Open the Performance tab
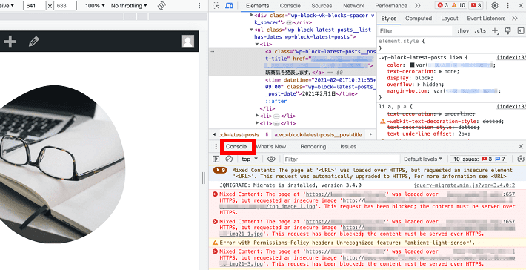Image resolution: width=526 pixels, height=270 pixels. (x=391, y=6)
